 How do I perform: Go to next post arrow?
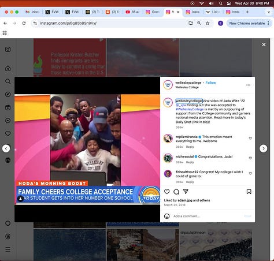(x=264, y=148)
